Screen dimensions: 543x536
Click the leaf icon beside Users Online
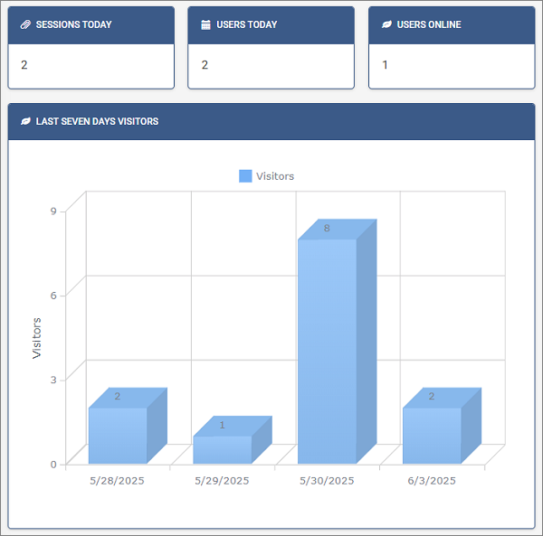(386, 24)
